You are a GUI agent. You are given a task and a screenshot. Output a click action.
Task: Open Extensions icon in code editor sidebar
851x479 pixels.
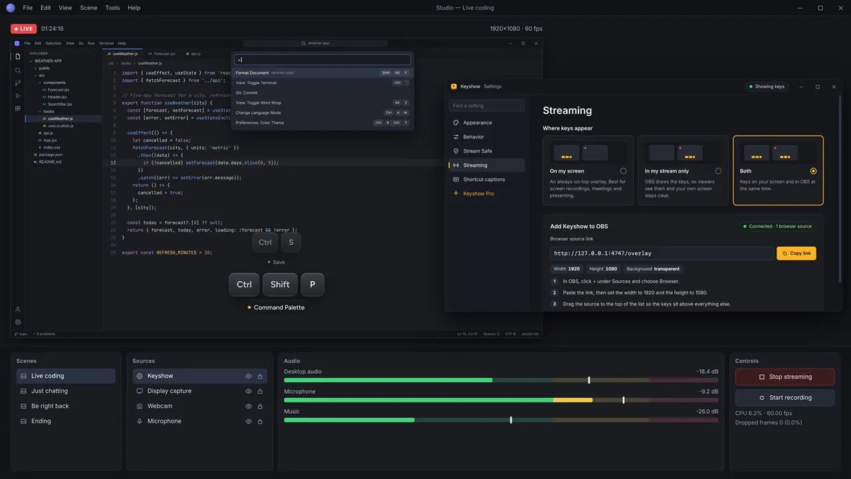(x=18, y=108)
